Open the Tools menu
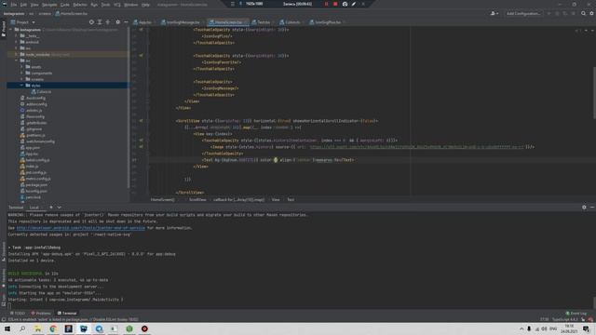Screen dimensions: 596x335 [105, 5]
